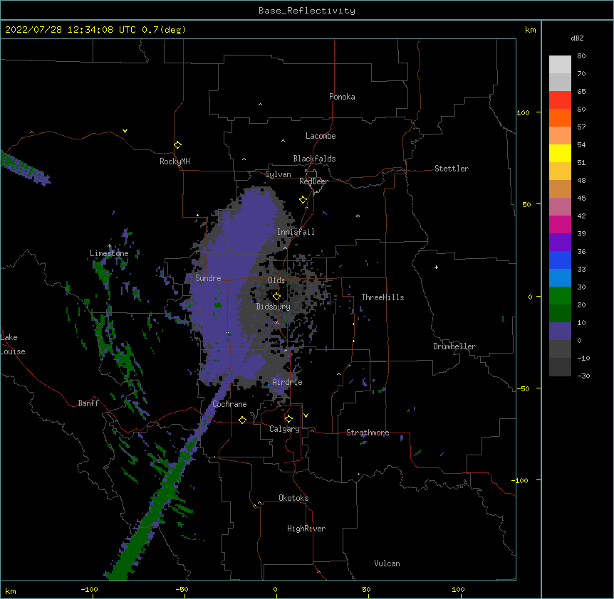This screenshot has width=614, height=599.
Task: Click the Strathmore label
Action: click(x=368, y=433)
